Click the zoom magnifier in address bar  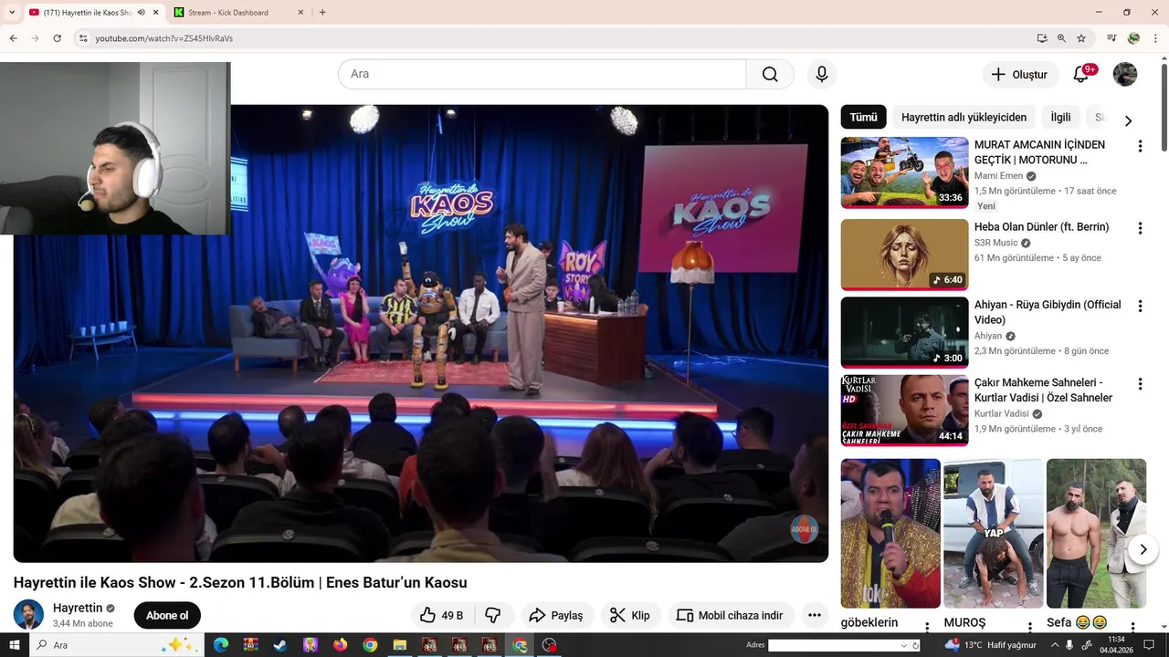[1061, 38]
